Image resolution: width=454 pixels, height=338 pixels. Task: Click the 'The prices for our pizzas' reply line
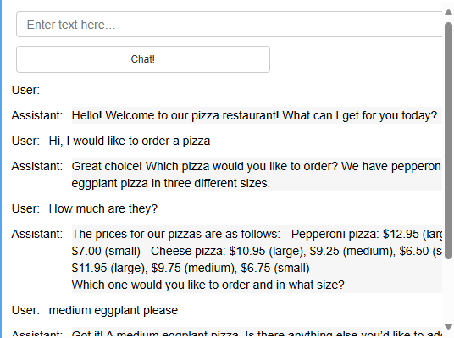(257, 234)
